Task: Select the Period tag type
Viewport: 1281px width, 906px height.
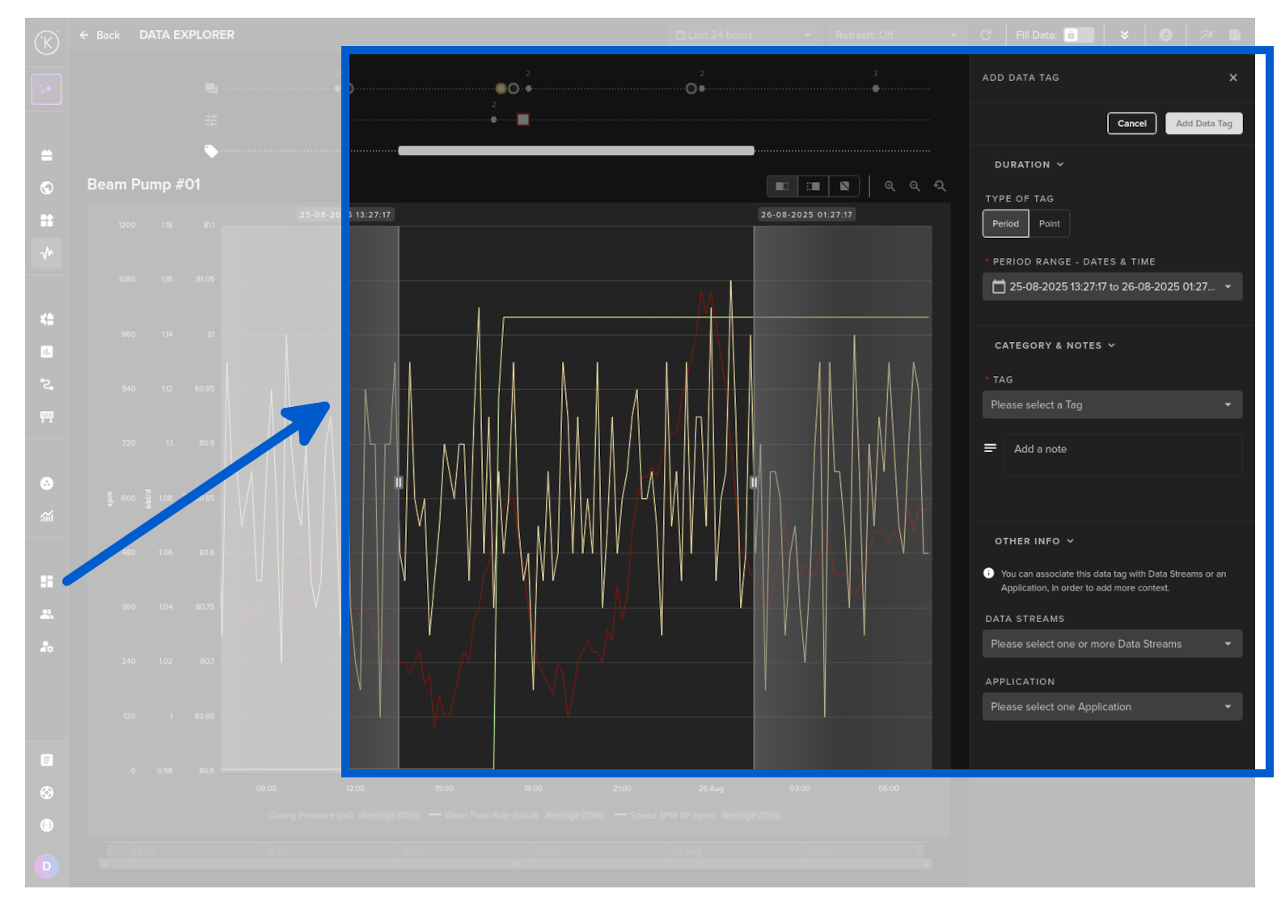Action: pyautogui.click(x=1005, y=224)
